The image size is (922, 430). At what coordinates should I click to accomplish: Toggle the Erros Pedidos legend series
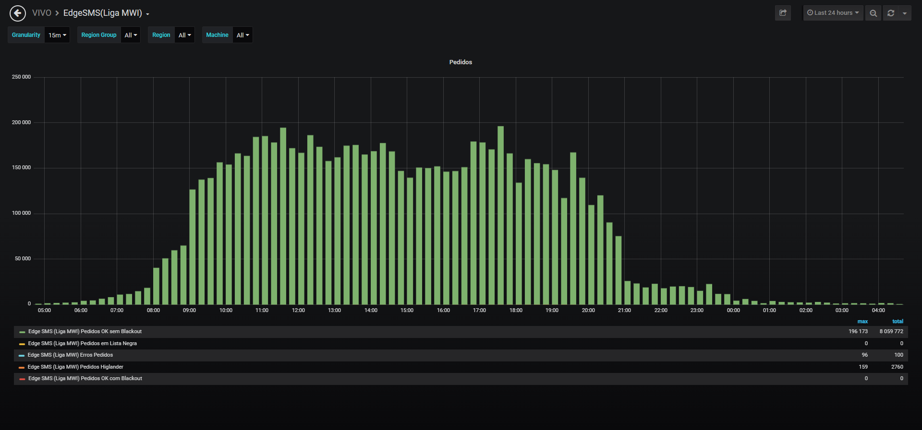[70, 355]
